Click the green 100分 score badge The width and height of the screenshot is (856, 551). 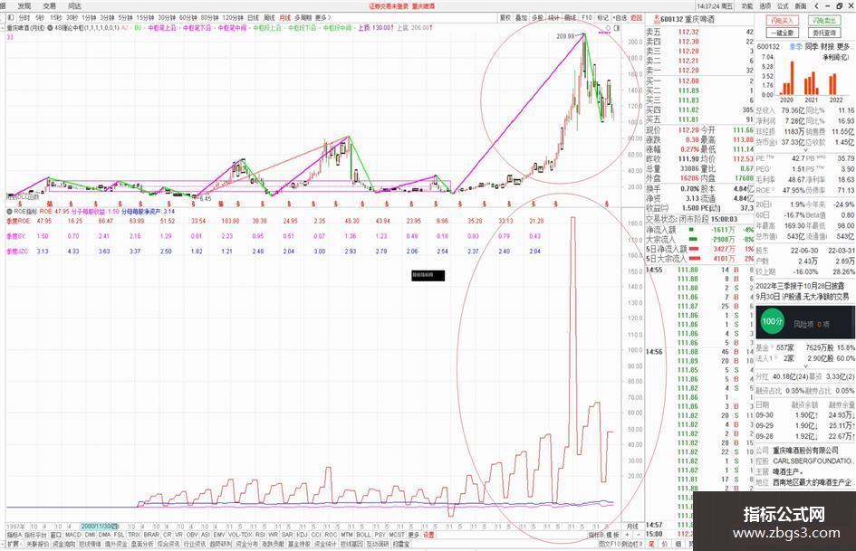772,321
